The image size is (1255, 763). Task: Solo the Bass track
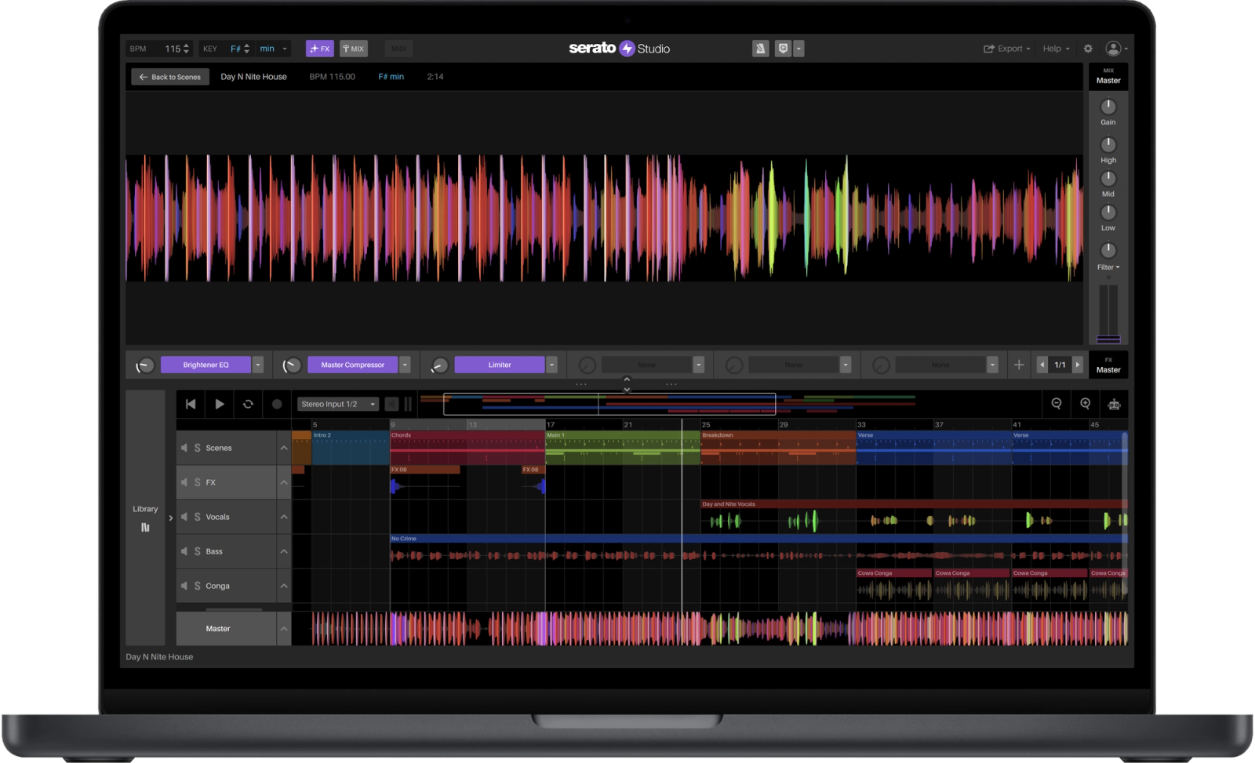point(197,551)
